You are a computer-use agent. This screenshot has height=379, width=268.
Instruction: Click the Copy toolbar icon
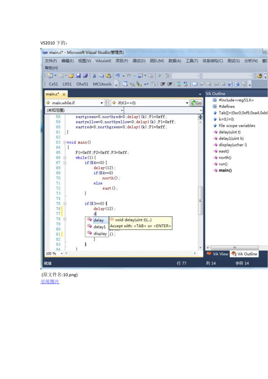click(101, 76)
